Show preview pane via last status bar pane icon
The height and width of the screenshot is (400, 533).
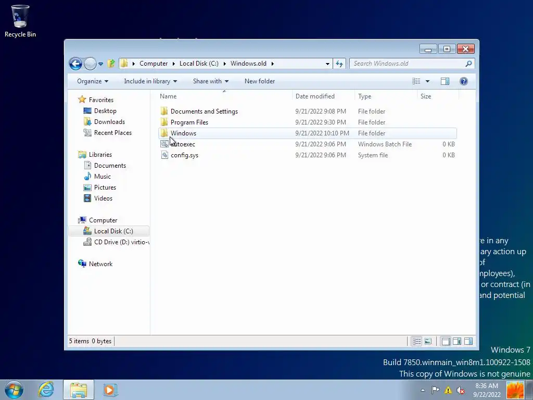(468, 341)
